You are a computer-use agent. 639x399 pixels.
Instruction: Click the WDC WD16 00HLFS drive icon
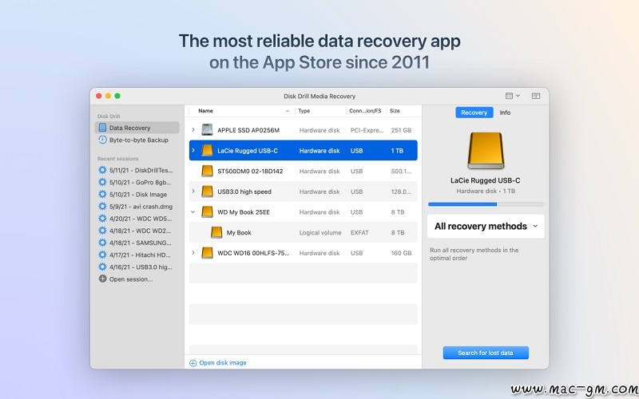point(207,253)
